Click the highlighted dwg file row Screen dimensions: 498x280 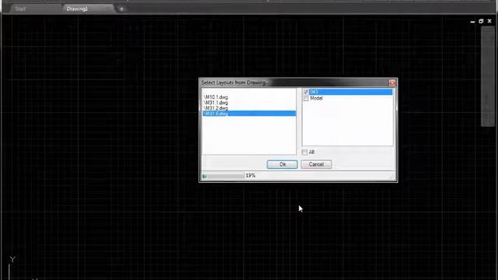point(249,114)
